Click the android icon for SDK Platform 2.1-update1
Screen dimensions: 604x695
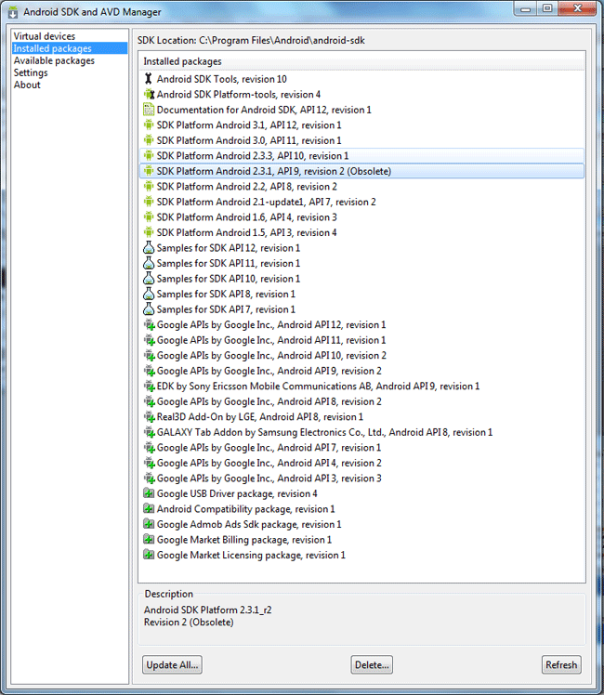click(149, 202)
